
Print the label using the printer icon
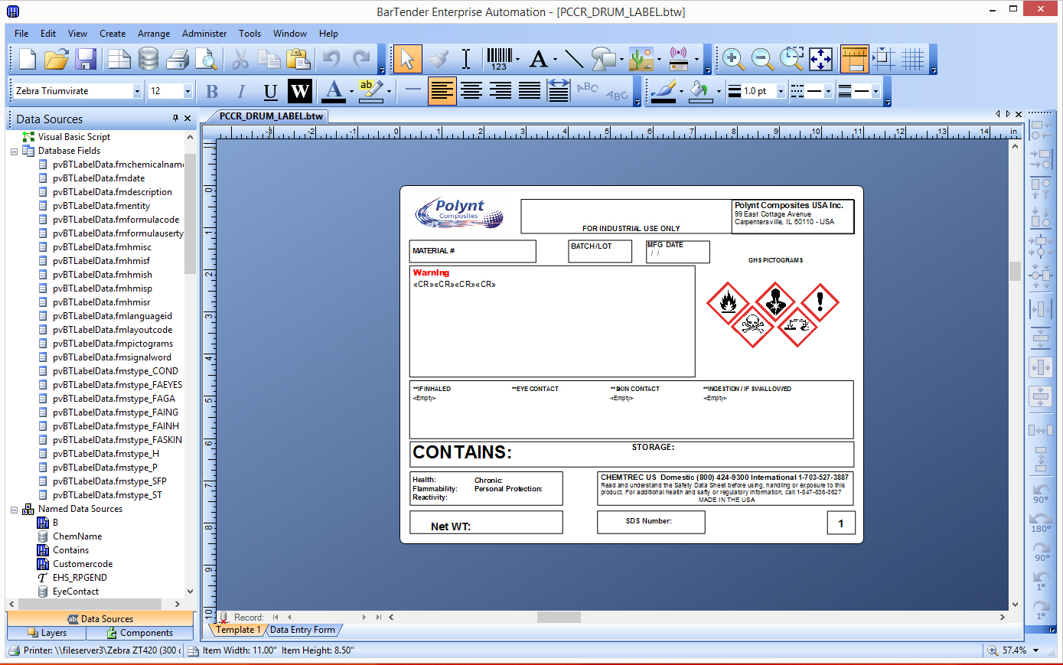pos(178,59)
